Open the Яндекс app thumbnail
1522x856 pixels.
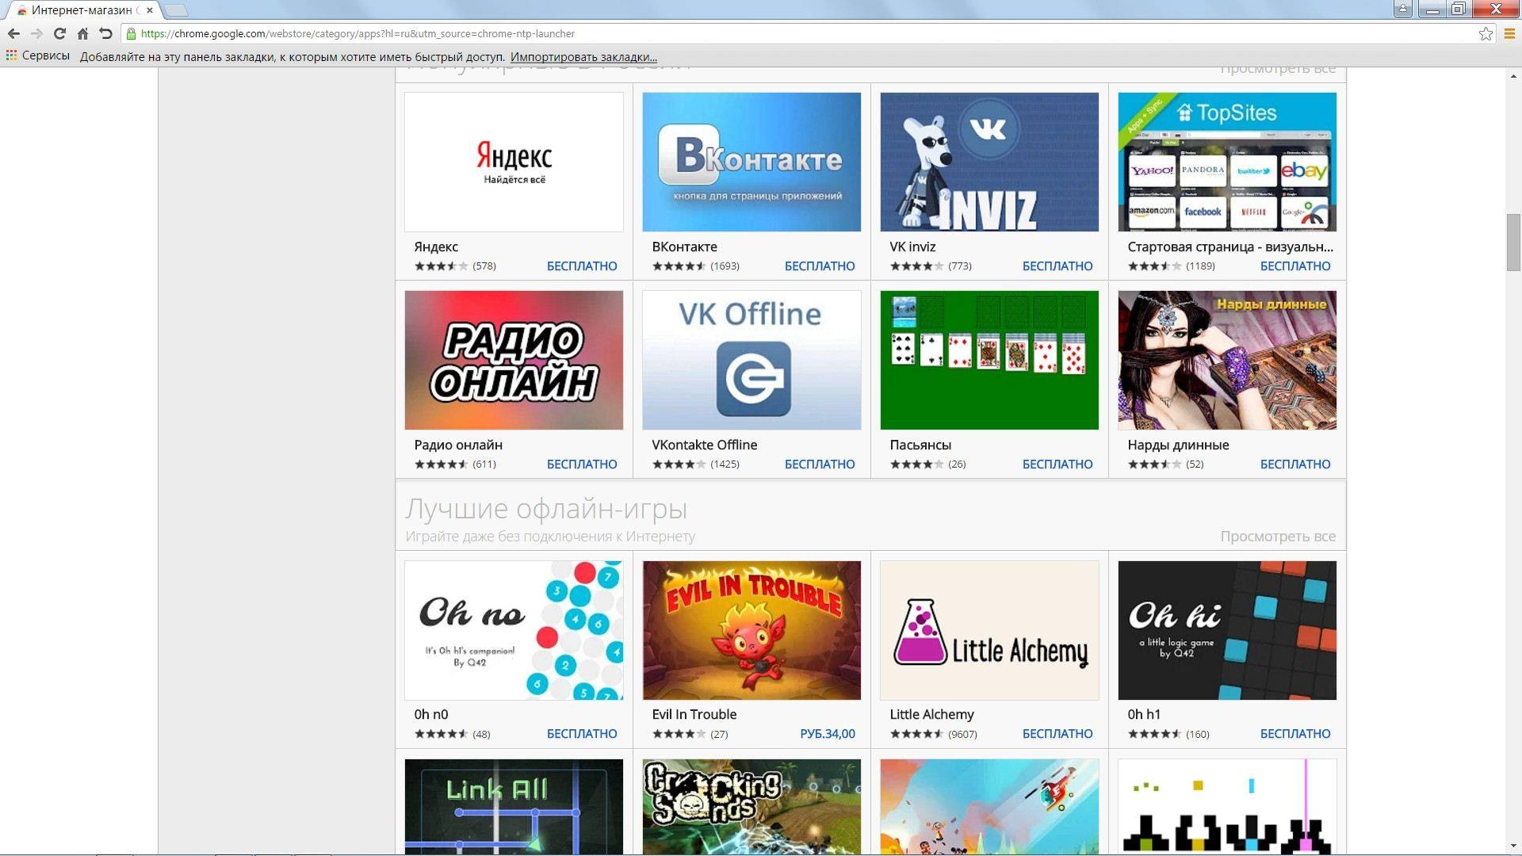[514, 162]
